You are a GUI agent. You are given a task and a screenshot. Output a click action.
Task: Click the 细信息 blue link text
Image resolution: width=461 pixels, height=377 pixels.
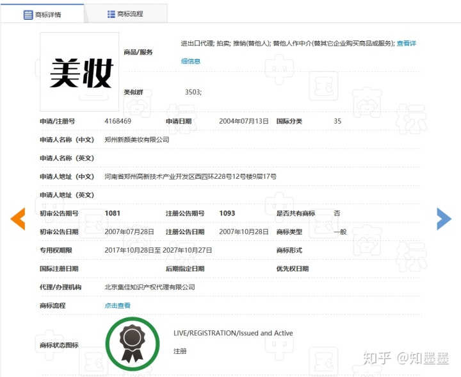click(x=191, y=61)
